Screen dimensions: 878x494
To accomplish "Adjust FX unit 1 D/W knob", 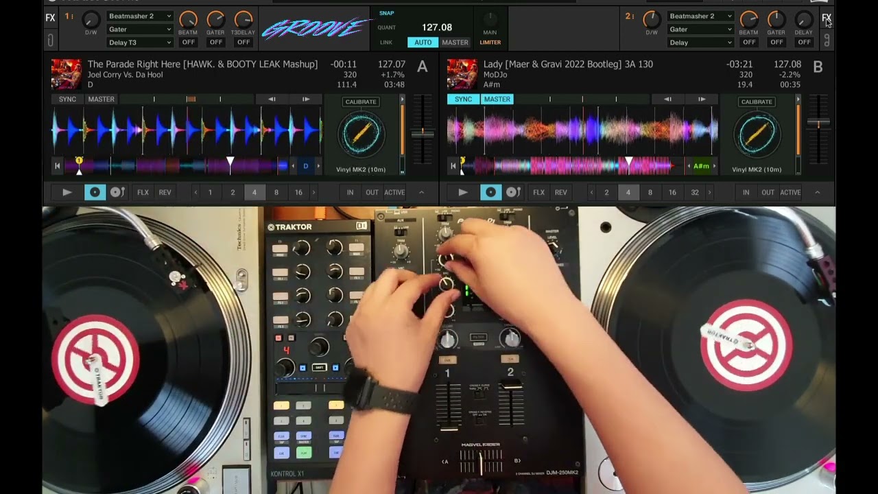I will click(x=91, y=20).
